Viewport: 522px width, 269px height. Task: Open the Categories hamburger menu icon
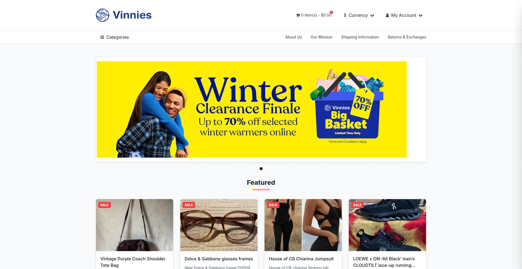[102, 37]
